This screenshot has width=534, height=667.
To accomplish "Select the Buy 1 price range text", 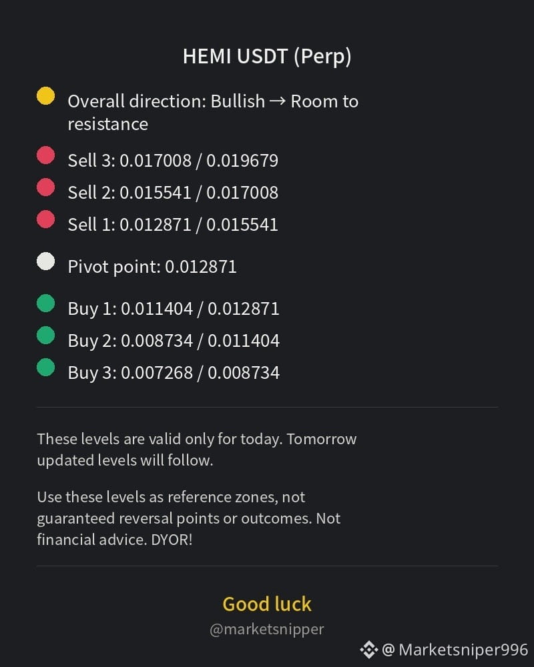I will tap(174, 309).
